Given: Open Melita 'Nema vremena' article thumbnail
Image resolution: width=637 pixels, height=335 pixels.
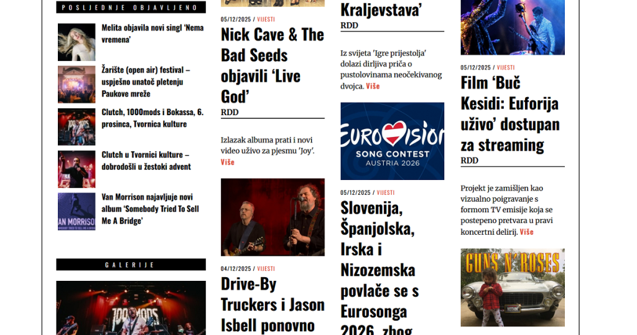Looking at the screenshot, I should coord(77,42).
